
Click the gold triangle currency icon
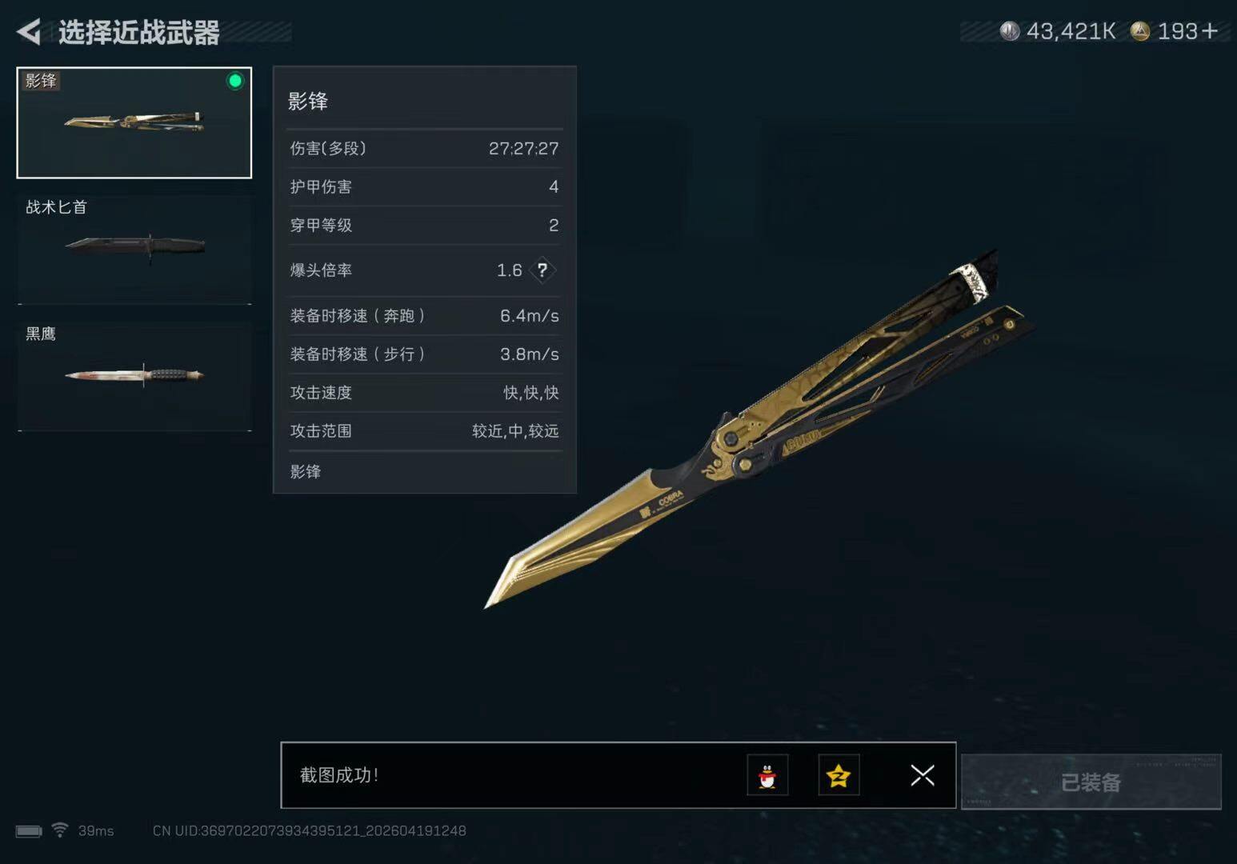[1140, 31]
